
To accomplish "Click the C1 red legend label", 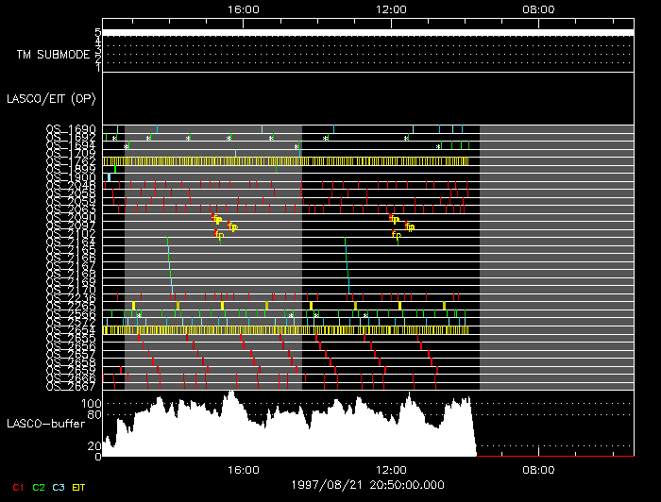I will point(18,487).
